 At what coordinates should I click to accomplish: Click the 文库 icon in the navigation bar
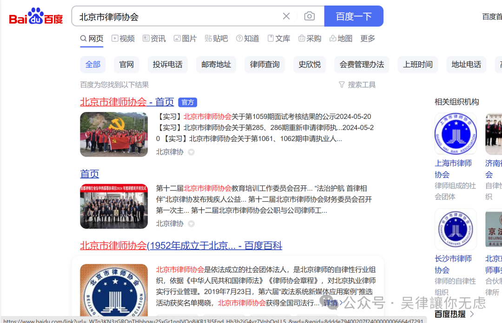pos(270,39)
